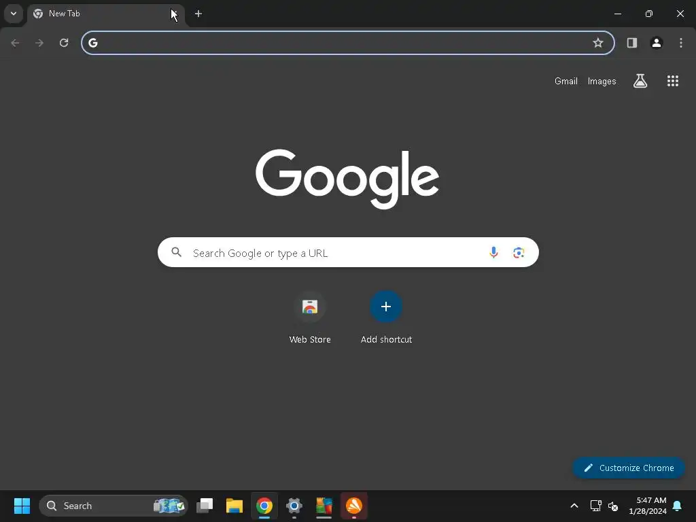The width and height of the screenshot is (696, 522).
Task: Open notifications bell icon
Action: click(x=678, y=506)
